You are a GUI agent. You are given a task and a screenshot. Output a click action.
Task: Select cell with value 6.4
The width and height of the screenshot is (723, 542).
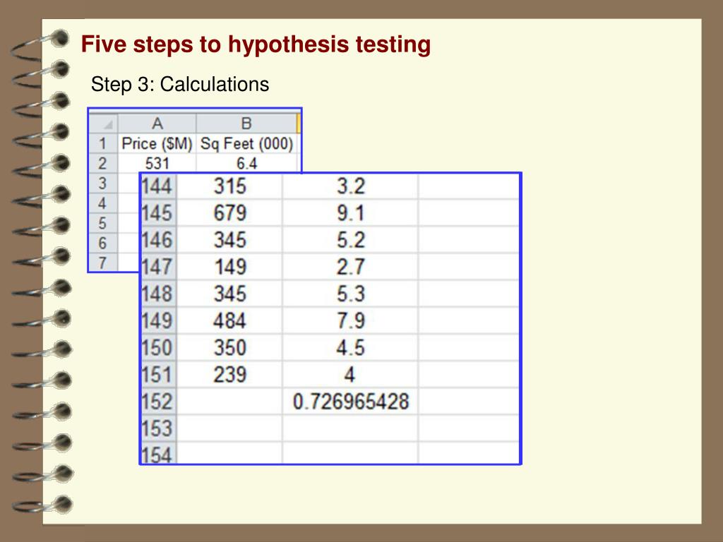246,163
